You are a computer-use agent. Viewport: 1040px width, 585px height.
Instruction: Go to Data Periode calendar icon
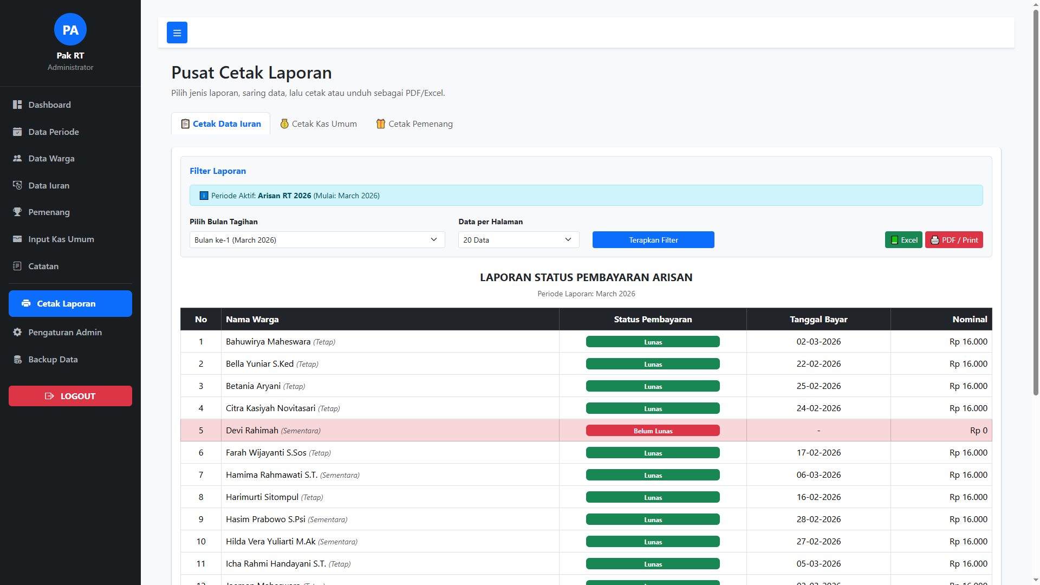17,132
